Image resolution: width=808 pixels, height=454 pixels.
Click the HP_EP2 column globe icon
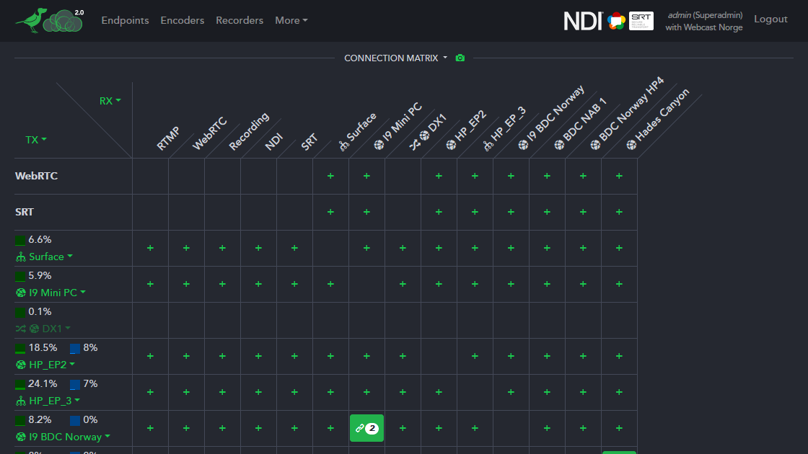click(451, 145)
